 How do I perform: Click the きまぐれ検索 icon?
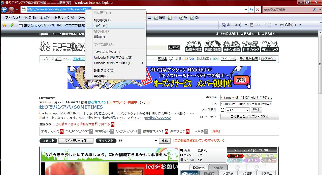pos(232,47)
